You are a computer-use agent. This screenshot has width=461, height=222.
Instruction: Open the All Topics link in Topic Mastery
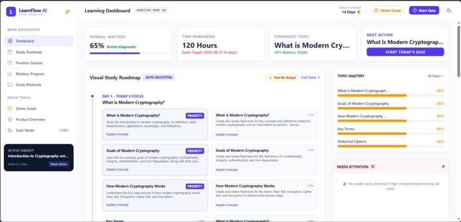pos(436,76)
